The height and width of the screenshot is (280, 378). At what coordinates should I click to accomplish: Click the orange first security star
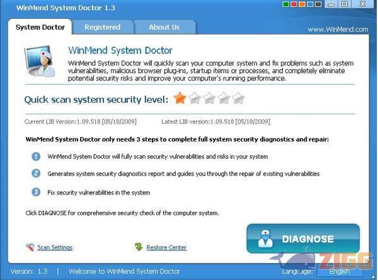180,98
